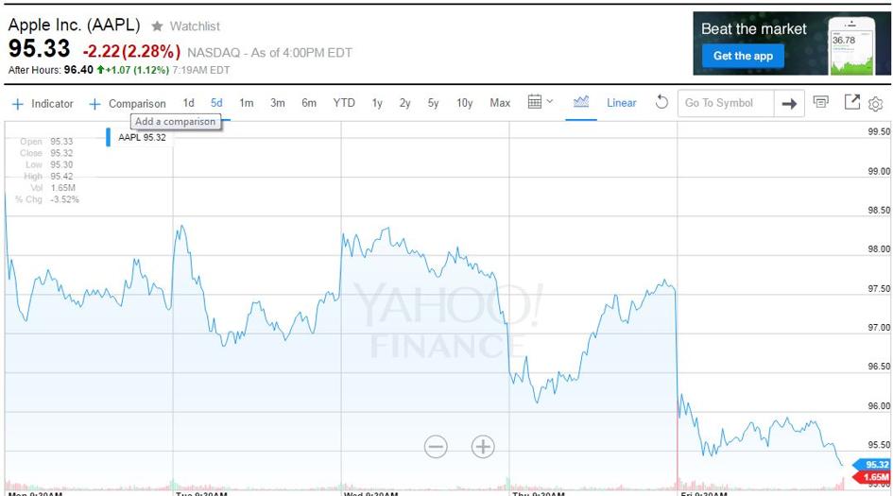Reset the chart with the undo arrow
The height and width of the screenshot is (496, 893).
point(661,102)
